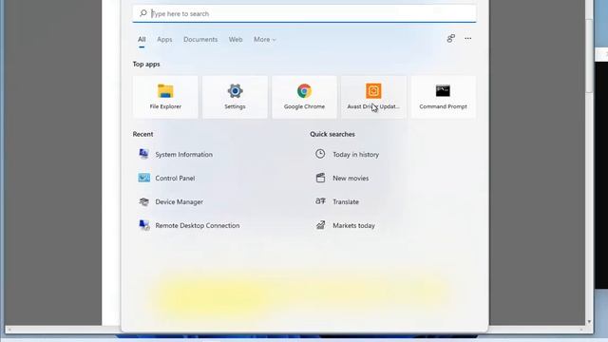
Task: Click the vertical scrollbar down arrow
Action: click(x=589, y=321)
